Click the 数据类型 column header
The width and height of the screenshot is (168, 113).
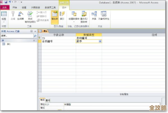tap(89, 35)
